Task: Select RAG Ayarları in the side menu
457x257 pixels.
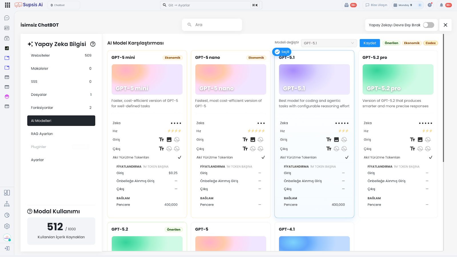Action: tap(42, 134)
